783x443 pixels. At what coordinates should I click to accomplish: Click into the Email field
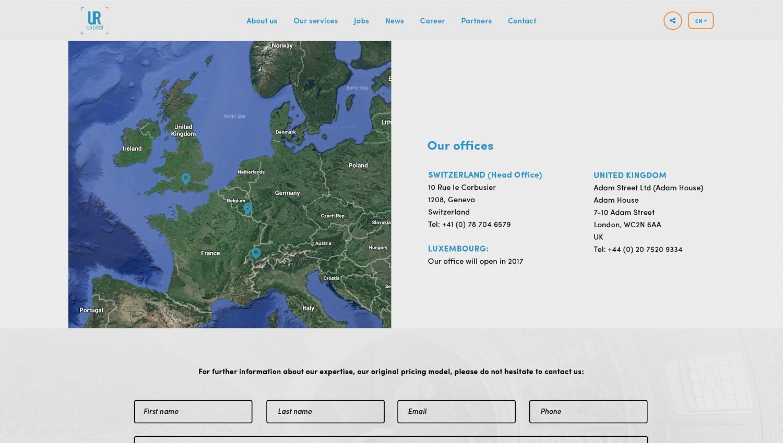point(456,412)
